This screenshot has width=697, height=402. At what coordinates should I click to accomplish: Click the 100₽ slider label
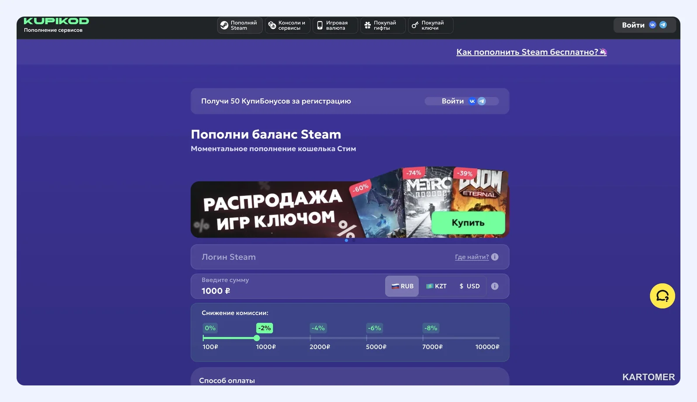point(210,347)
